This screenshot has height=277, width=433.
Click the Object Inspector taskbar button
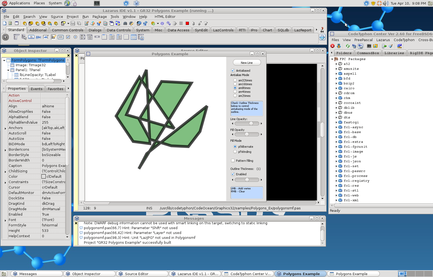[x=90, y=274]
